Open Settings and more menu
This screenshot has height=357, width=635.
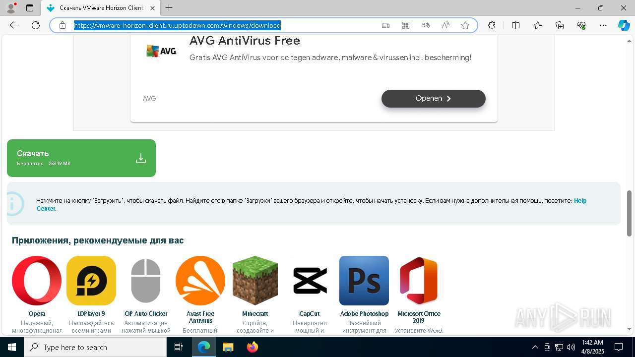(603, 25)
